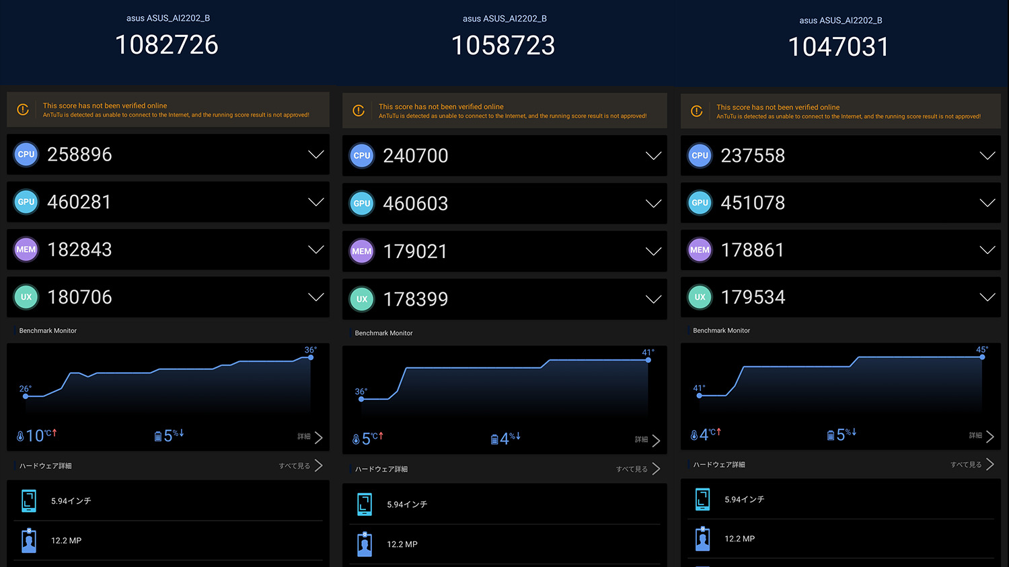Click the CPU icon beside score 258896
Image resolution: width=1009 pixels, height=567 pixels.
pyautogui.click(x=26, y=155)
